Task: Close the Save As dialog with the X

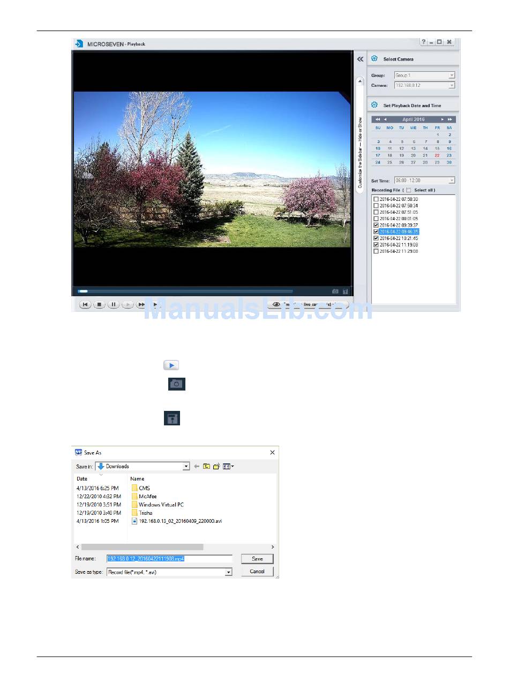Action: (272, 453)
